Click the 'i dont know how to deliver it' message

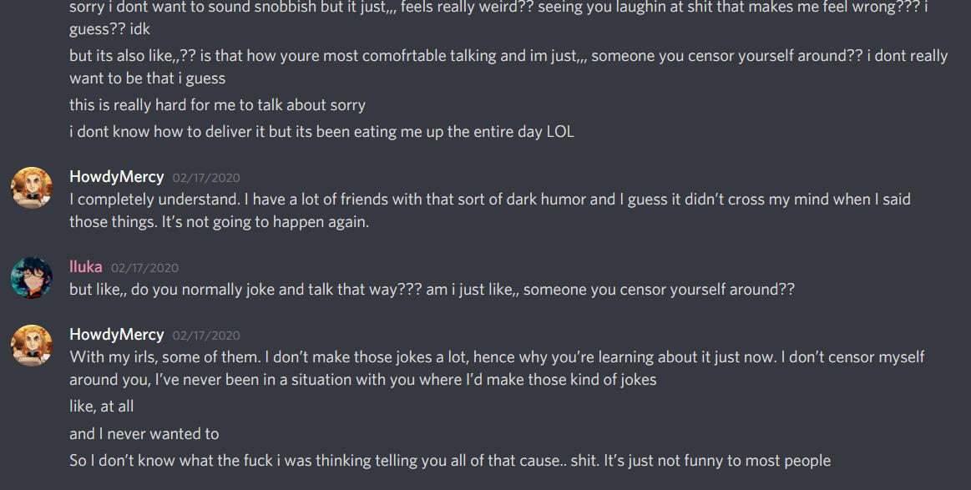click(321, 132)
